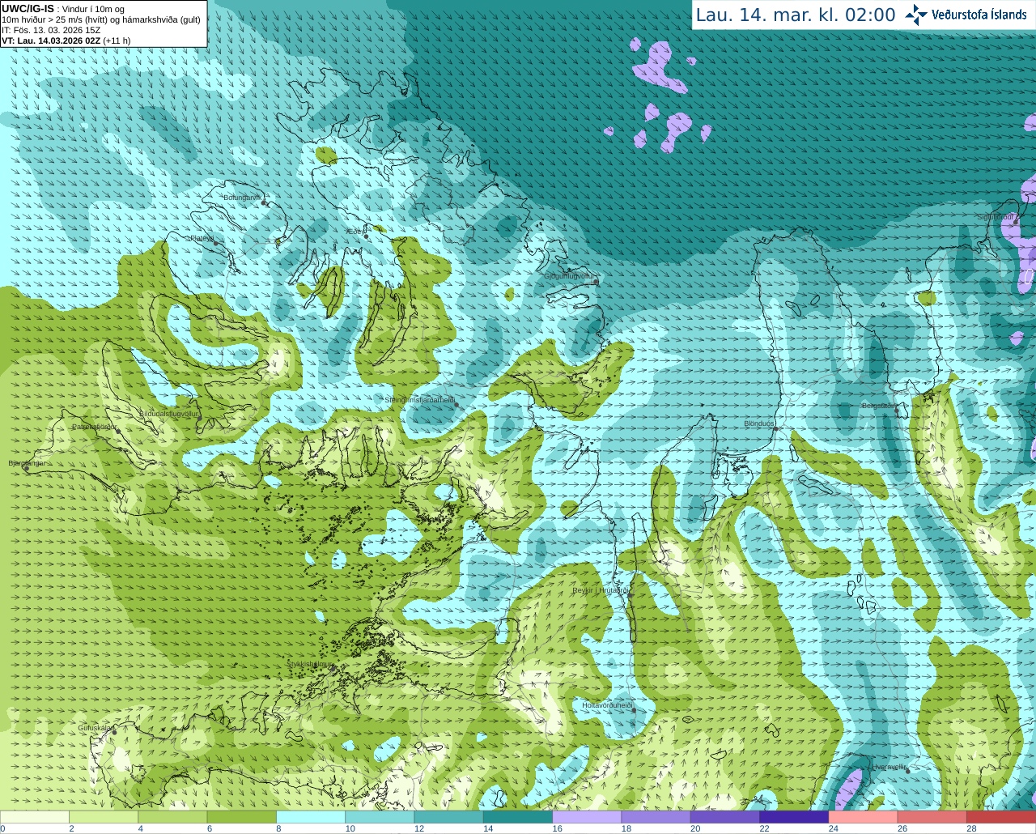The height and width of the screenshot is (834, 1036).
Task: Click the Hveravellir station label
Action: 888,767
